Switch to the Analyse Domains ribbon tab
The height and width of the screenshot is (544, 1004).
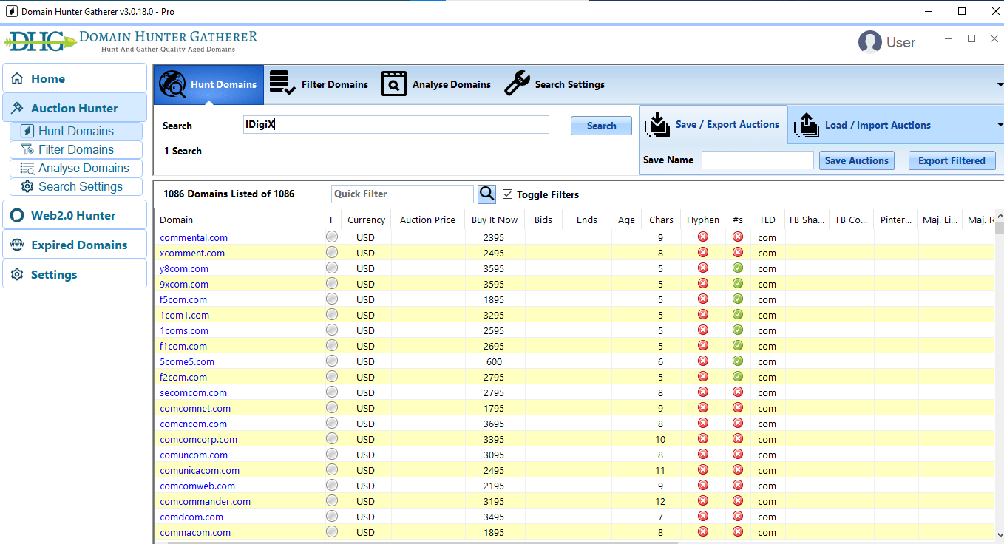[x=436, y=84]
